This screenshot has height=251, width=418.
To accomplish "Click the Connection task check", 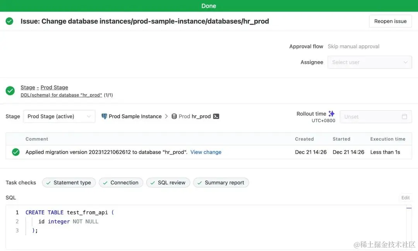I will tap(121, 182).
